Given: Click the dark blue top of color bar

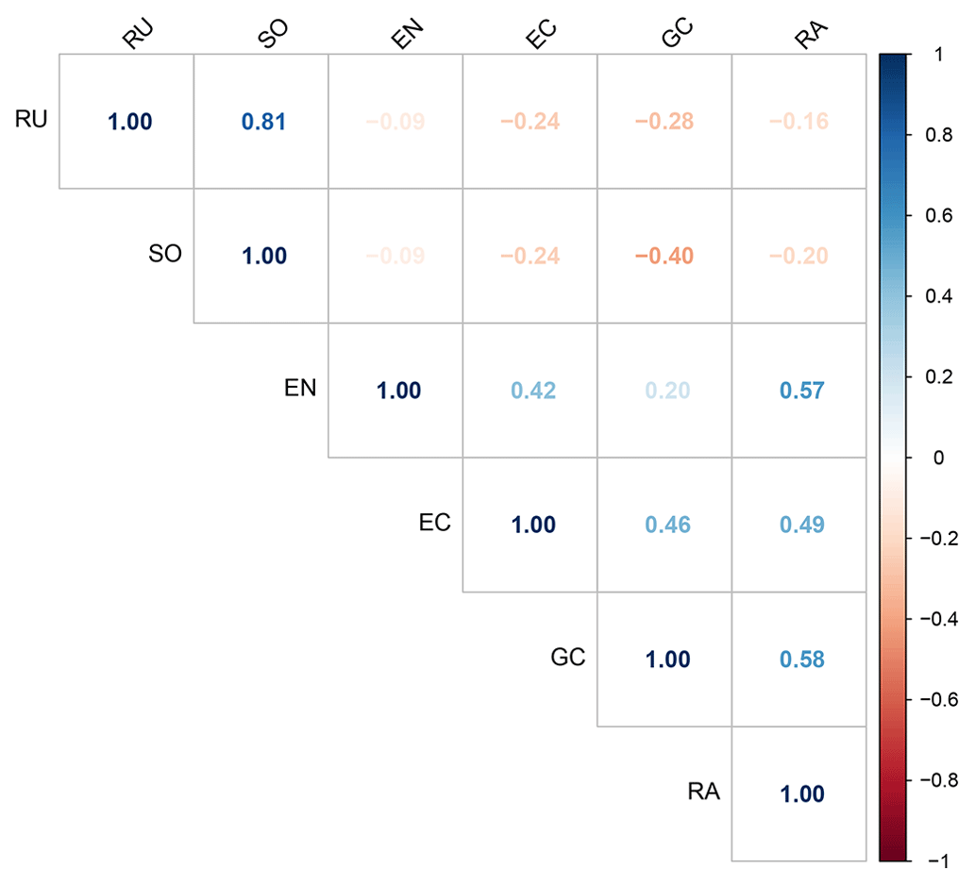Looking at the screenshot, I should (892, 66).
